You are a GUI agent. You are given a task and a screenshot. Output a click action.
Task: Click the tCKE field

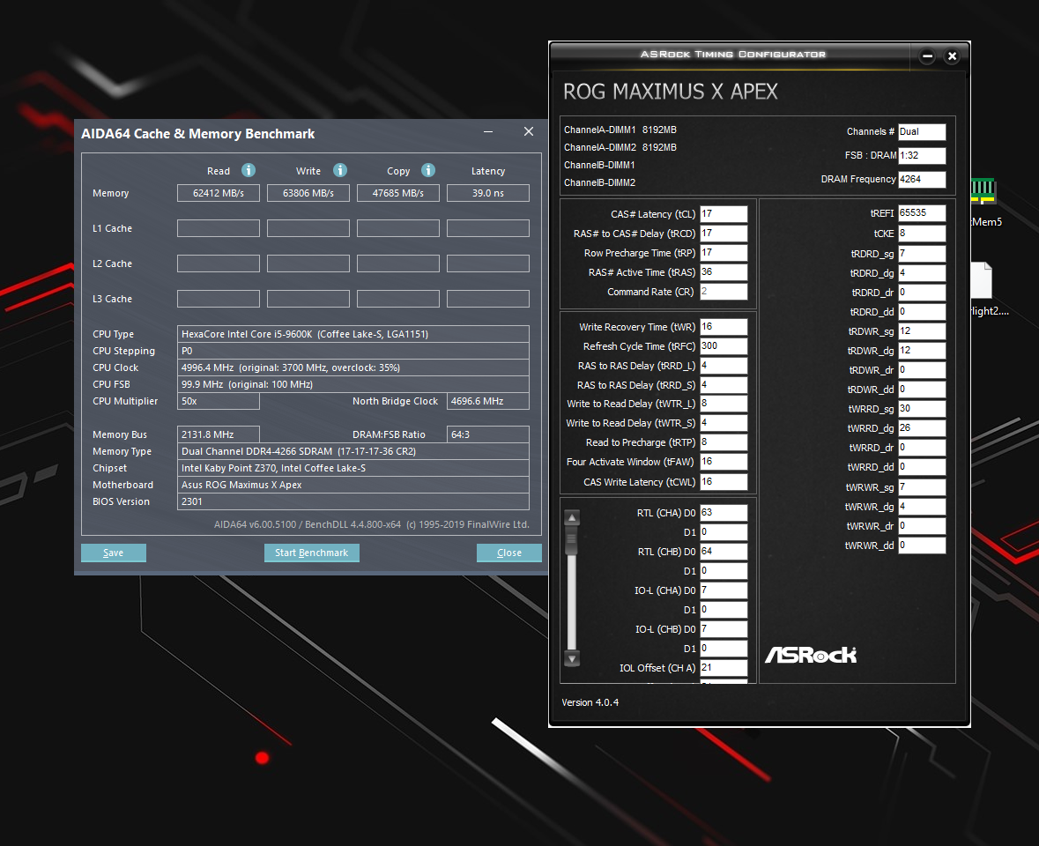[x=922, y=234]
